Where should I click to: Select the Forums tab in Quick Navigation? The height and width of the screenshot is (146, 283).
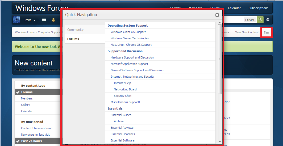tap(85, 39)
